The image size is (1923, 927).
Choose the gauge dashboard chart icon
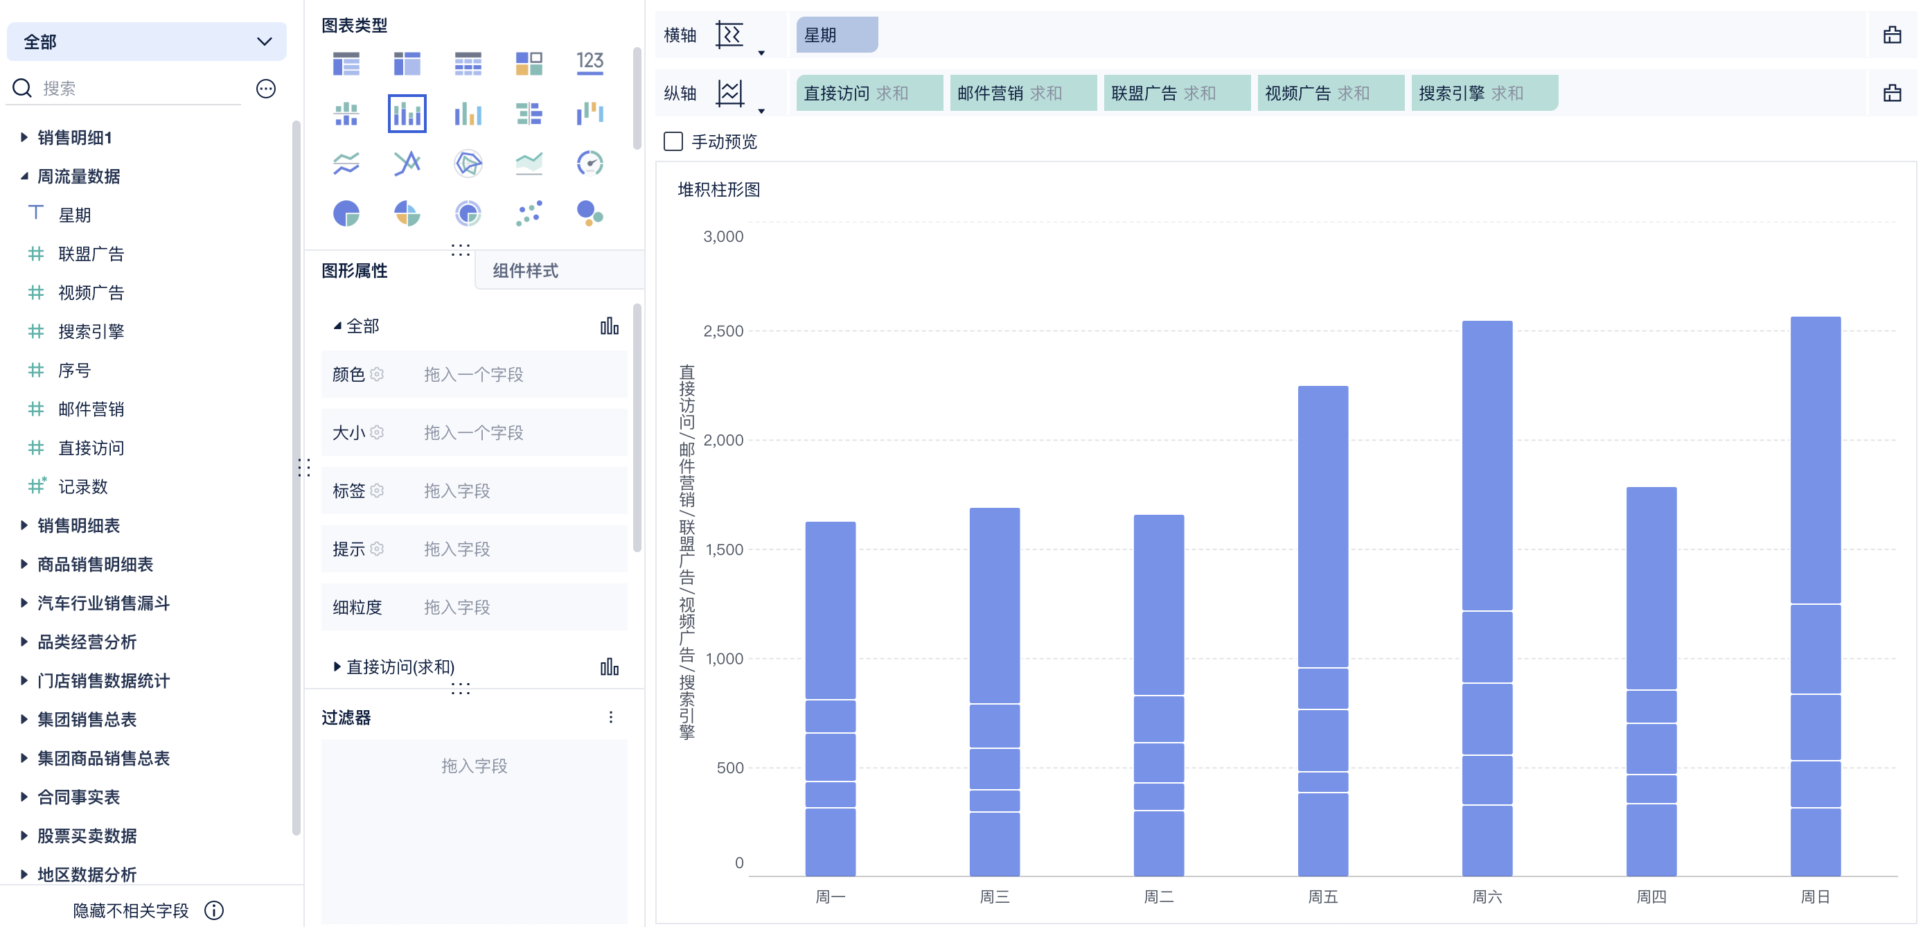[x=590, y=163]
